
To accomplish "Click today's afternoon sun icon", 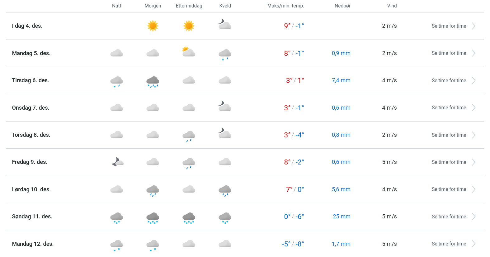I will coord(189,26).
